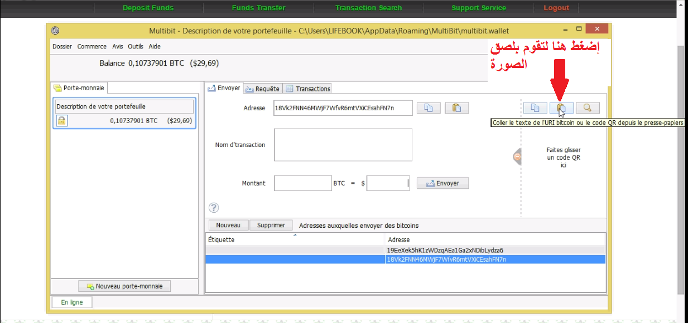This screenshot has height=323, width=688.
Task: Click in the Nom d'transaction text area
Action: point(343,145)
